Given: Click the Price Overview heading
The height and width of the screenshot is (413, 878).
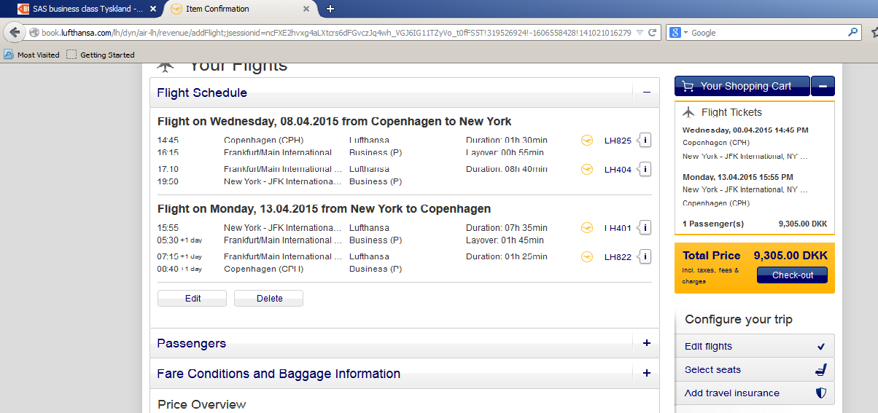Looking at the screenshot, I should 202,404.
